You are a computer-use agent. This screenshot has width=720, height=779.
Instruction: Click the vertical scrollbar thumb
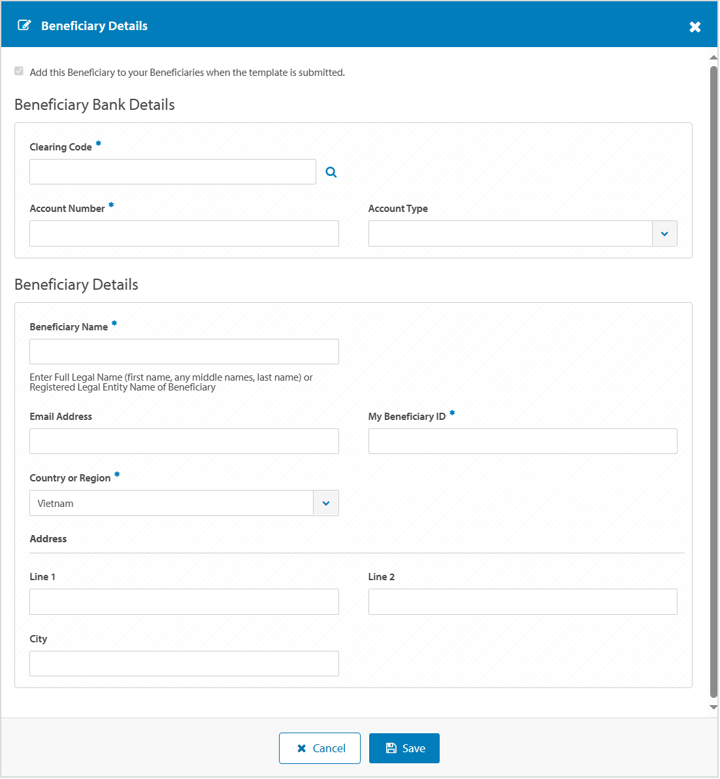tap(713, 379)
